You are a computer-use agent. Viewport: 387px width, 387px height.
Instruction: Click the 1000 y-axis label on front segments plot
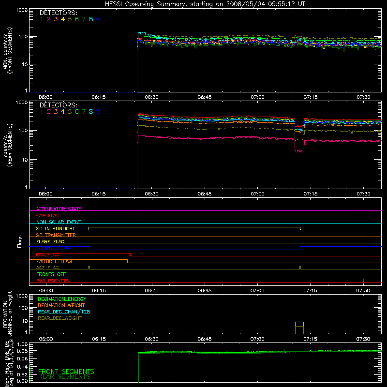click(x=22, y=10)
